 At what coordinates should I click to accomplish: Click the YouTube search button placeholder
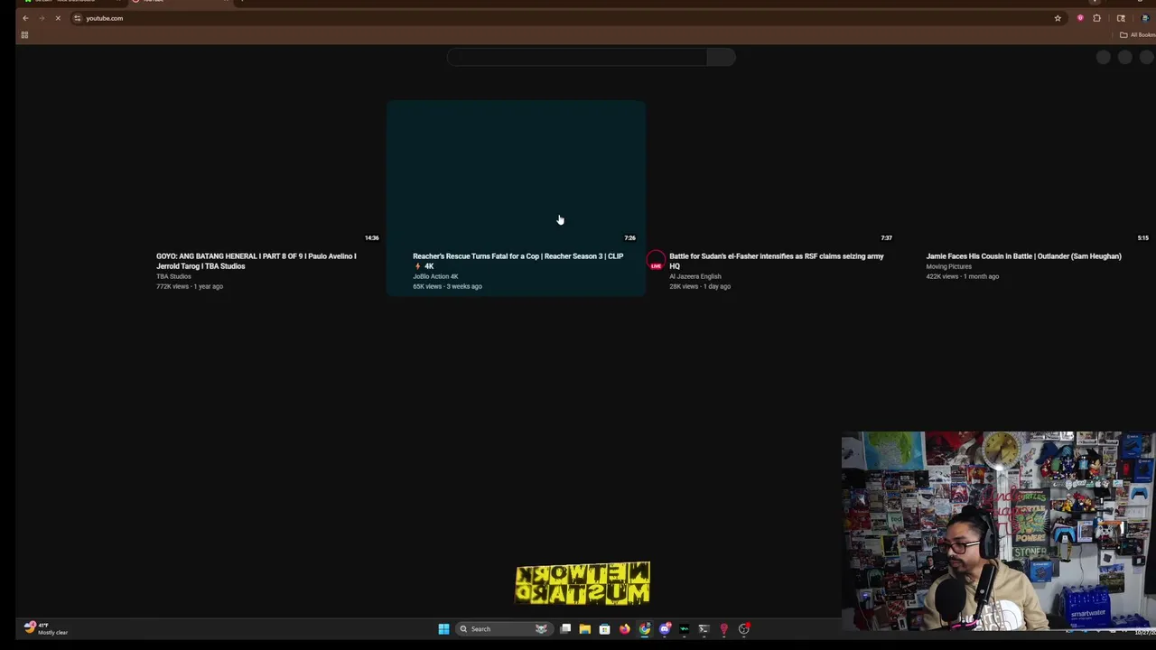click(x=721, y=57)
